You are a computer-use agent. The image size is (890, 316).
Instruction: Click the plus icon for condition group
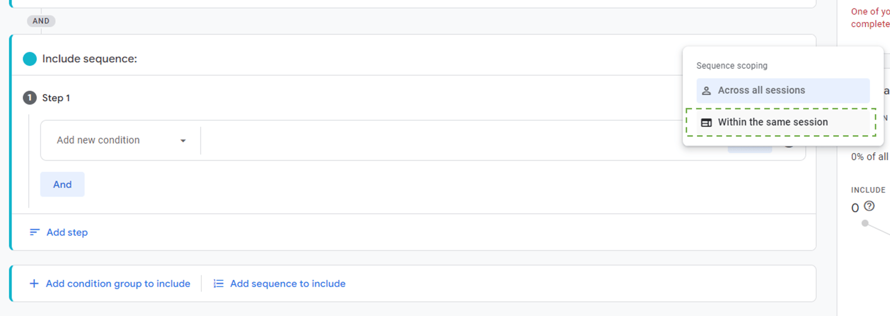click(x=34, y=284)
